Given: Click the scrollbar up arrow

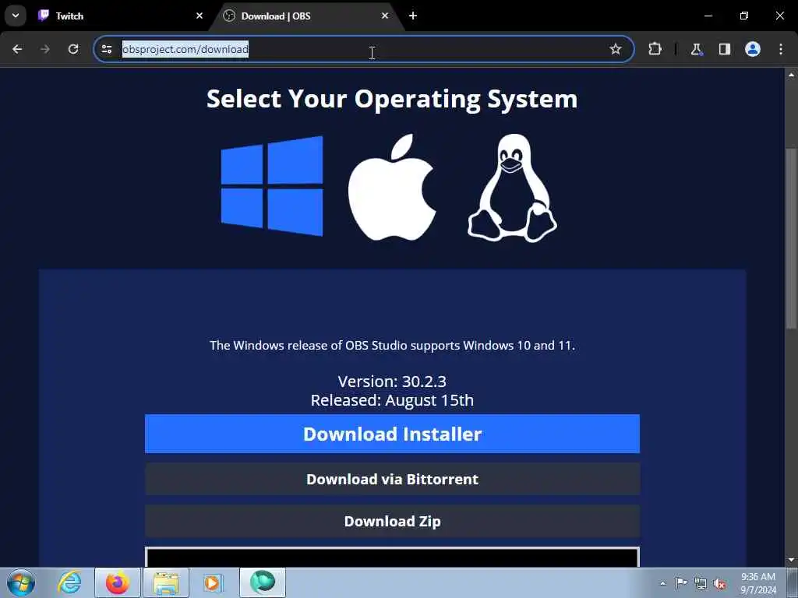Looking at the screenshot, I should [791, 75].
